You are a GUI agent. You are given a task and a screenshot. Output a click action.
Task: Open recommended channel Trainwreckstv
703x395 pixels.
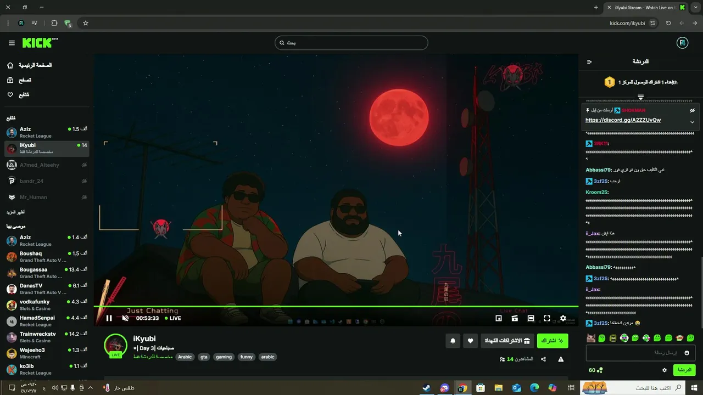pos(47,337)
